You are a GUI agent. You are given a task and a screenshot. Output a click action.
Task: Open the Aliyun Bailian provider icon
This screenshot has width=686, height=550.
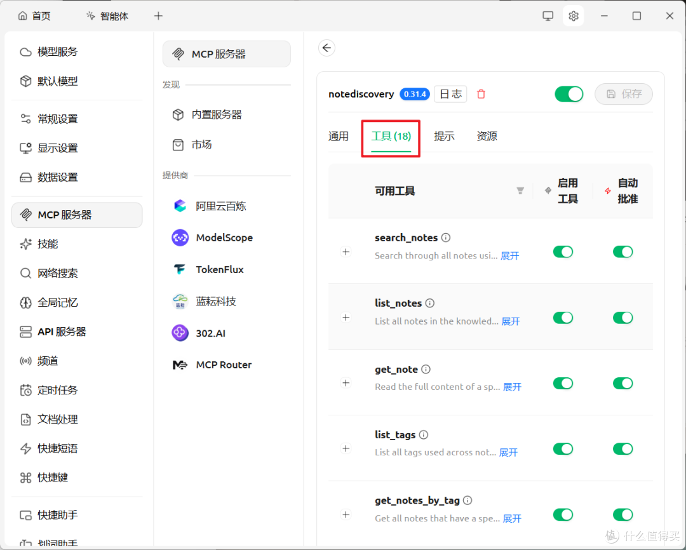pyautogui.click(x=180, y=206)
